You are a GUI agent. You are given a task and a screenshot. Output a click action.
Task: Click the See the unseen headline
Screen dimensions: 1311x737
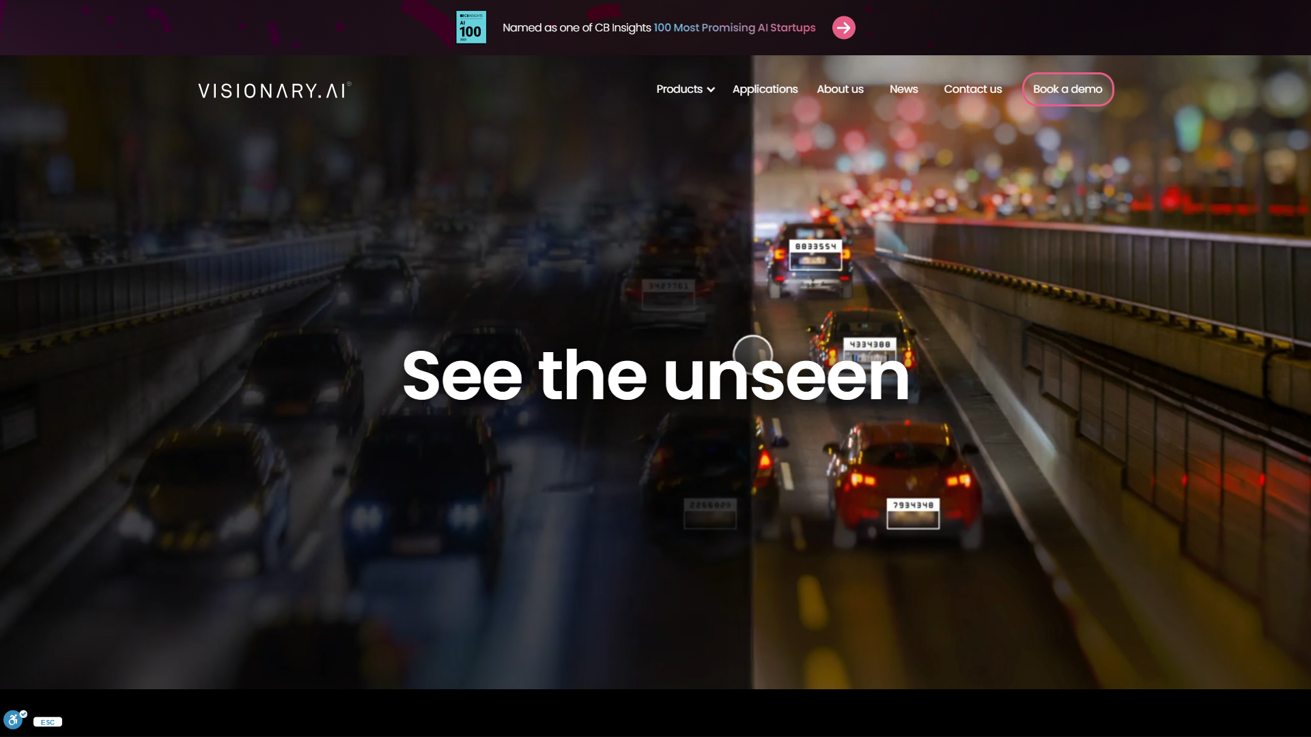coord(655,375)
